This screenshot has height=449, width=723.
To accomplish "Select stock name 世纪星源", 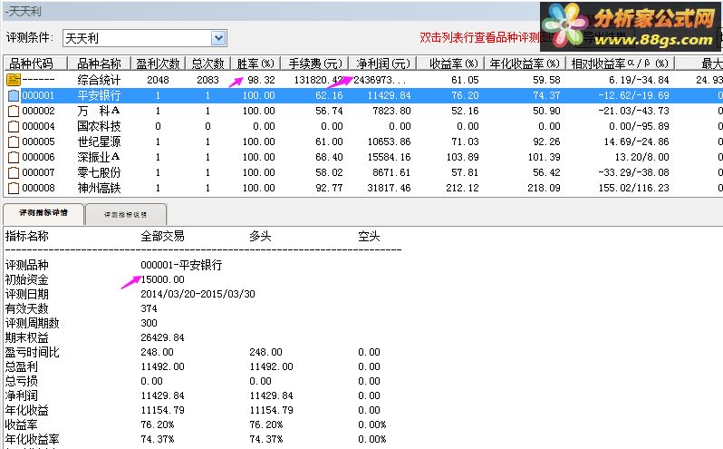I will 99,142.
